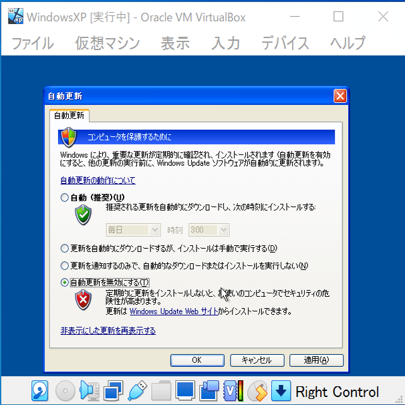Click the recording status icon

click(x=209, y=390)
